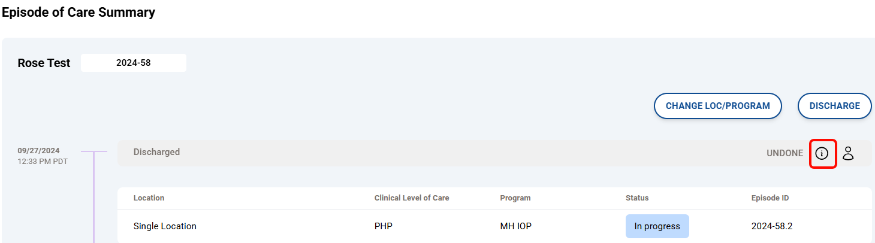
Task: Click the UNDONE status text
Action: tap(785, 153)
